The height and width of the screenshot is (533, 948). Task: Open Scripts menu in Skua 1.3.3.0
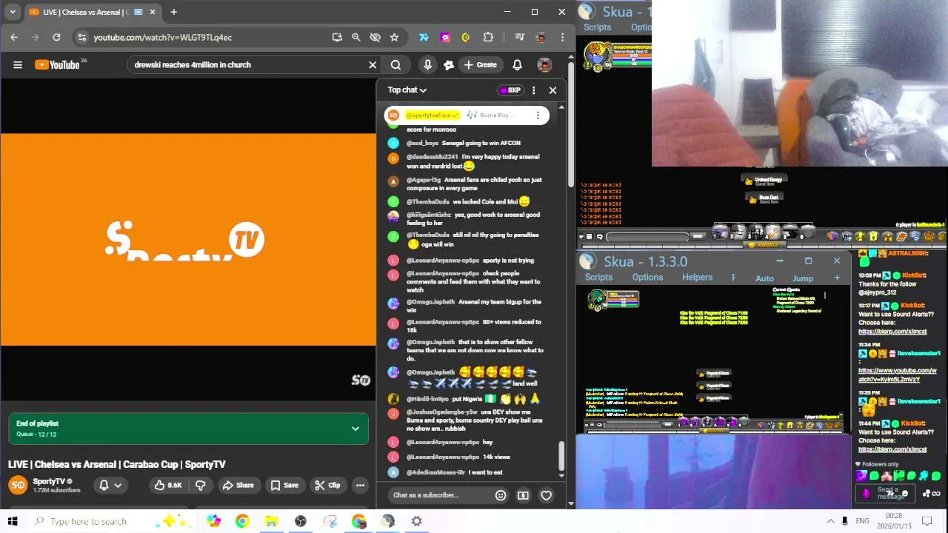point(598,278)
